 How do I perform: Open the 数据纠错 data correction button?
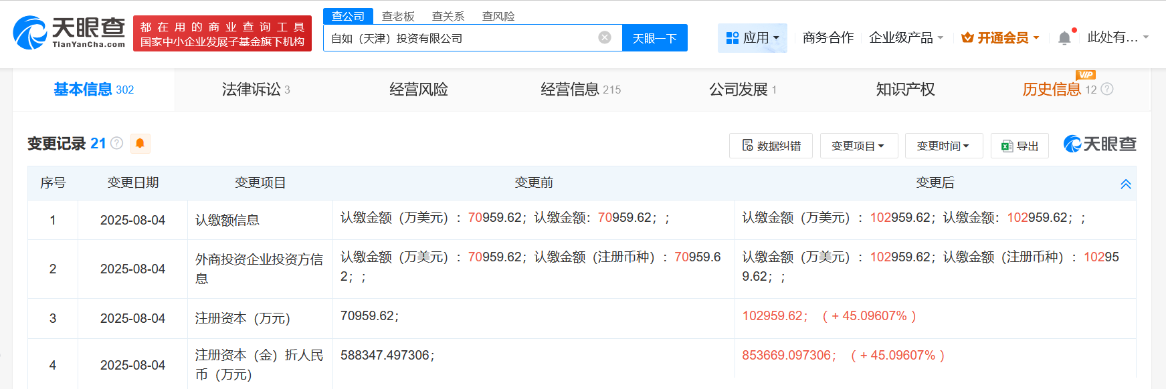click(771, 146)
